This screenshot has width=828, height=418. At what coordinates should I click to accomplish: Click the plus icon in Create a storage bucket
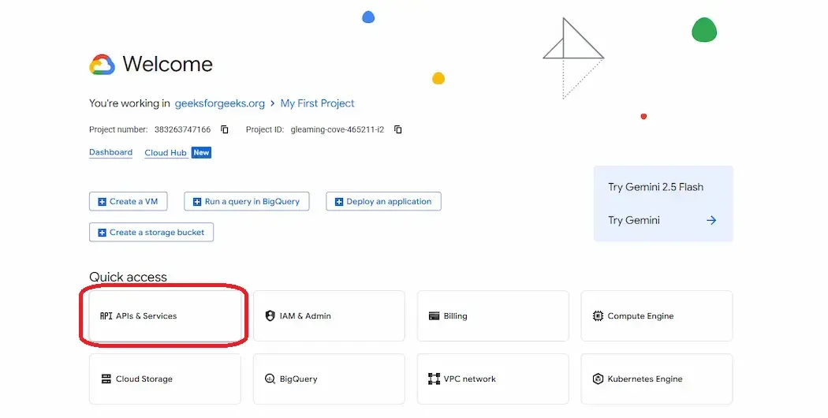(x=102, y=233)
